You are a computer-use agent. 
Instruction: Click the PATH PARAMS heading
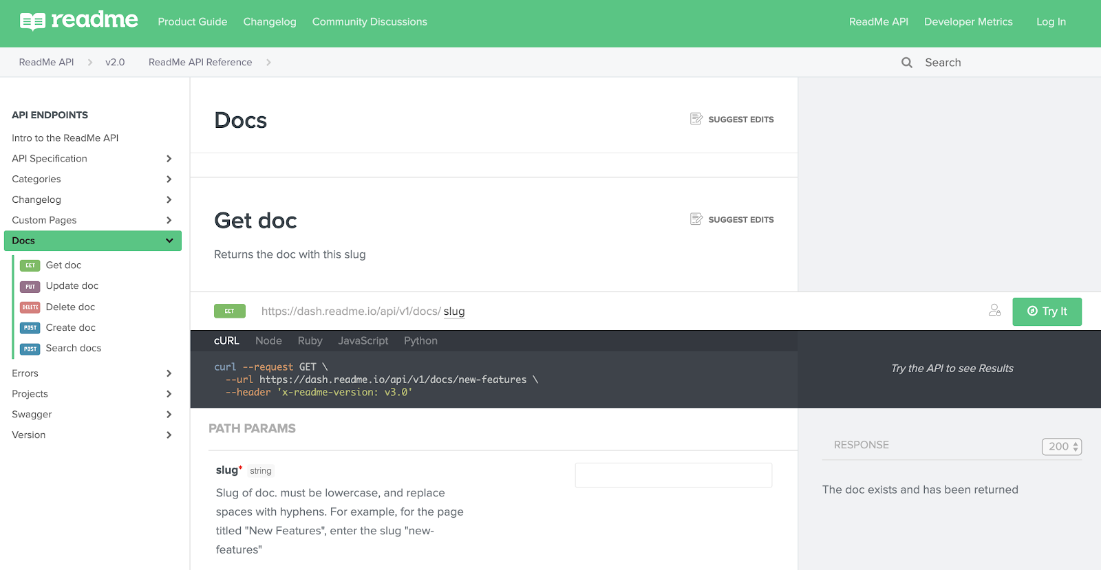[x=252, y=428]
